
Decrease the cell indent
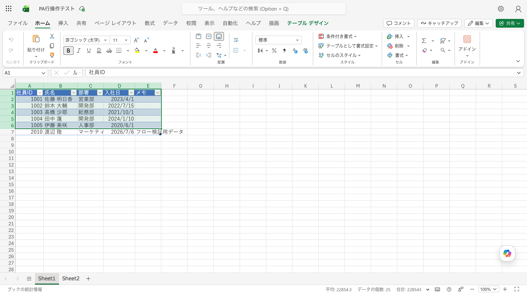point(198,55)
